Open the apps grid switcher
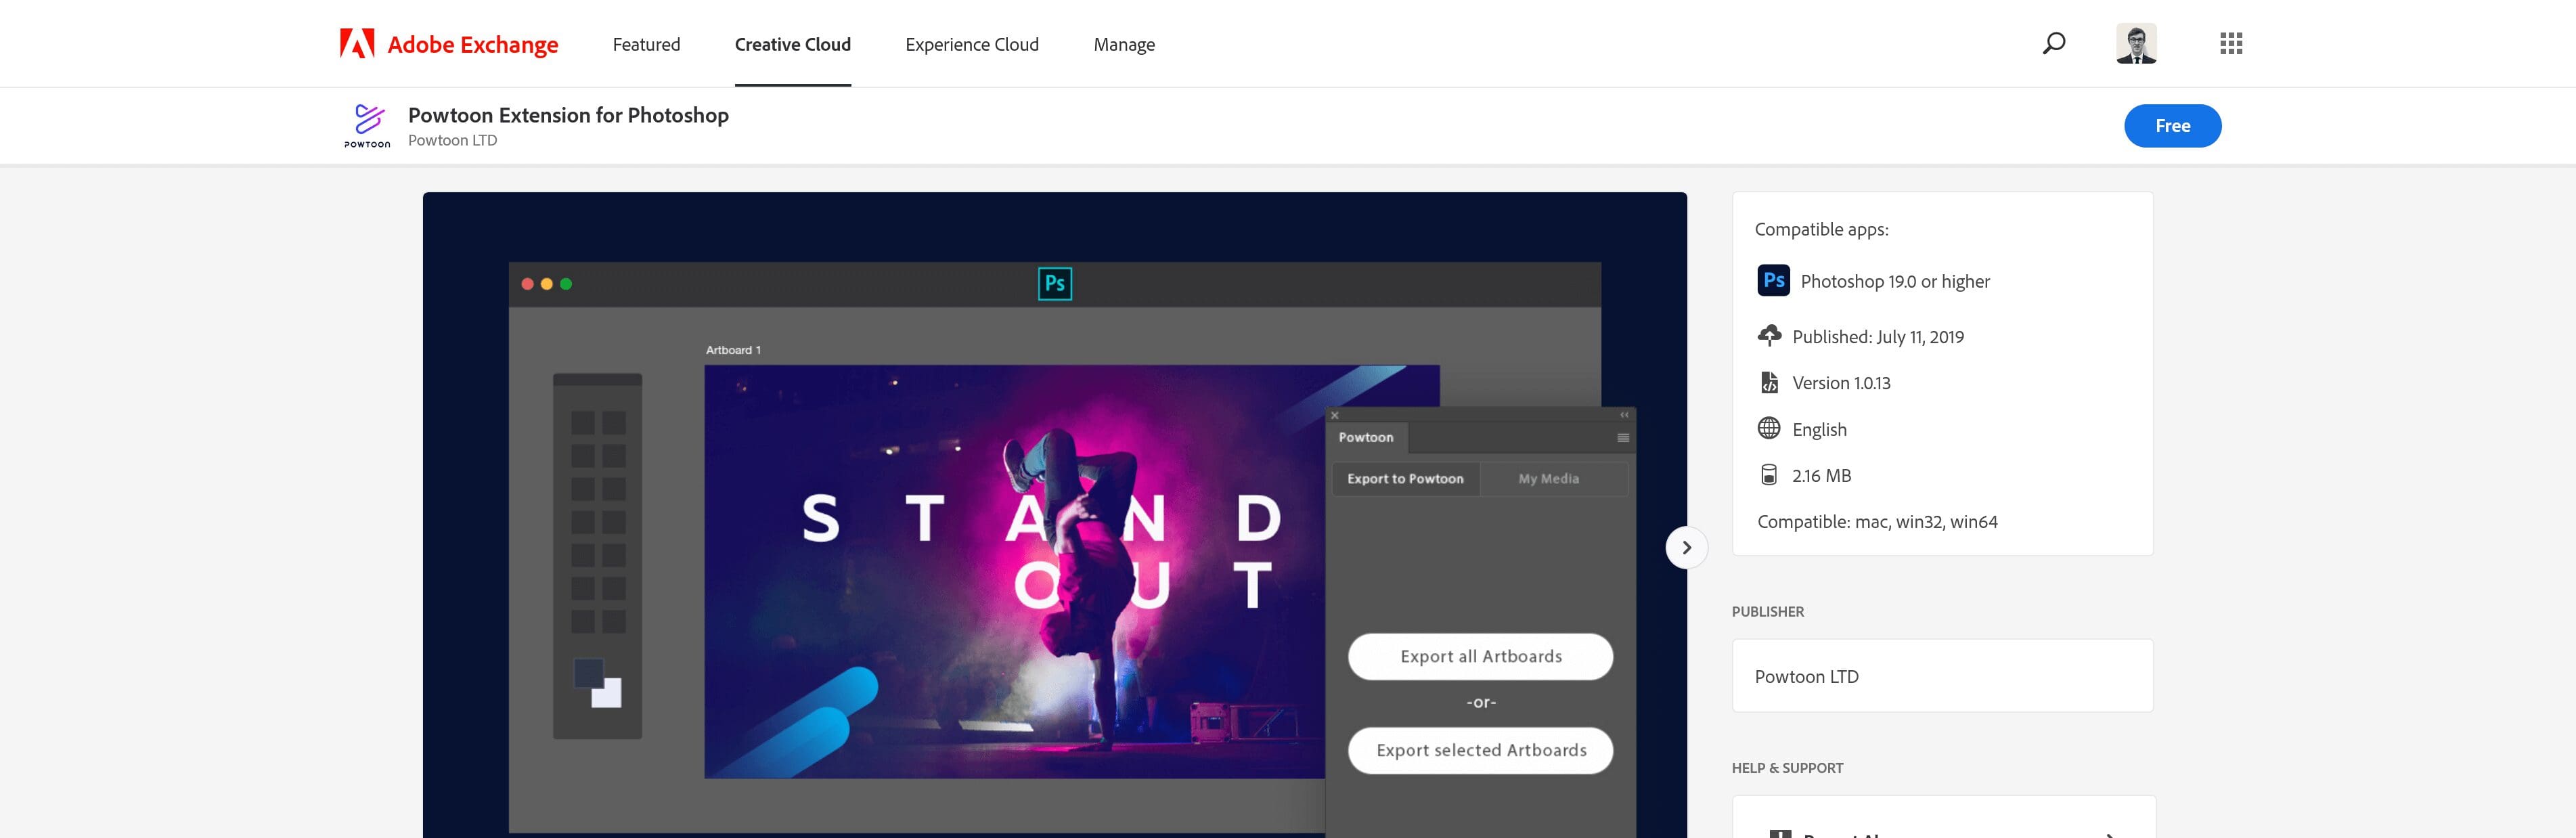This screenshot has height=838, width=2576. [x=2230, y=43]
